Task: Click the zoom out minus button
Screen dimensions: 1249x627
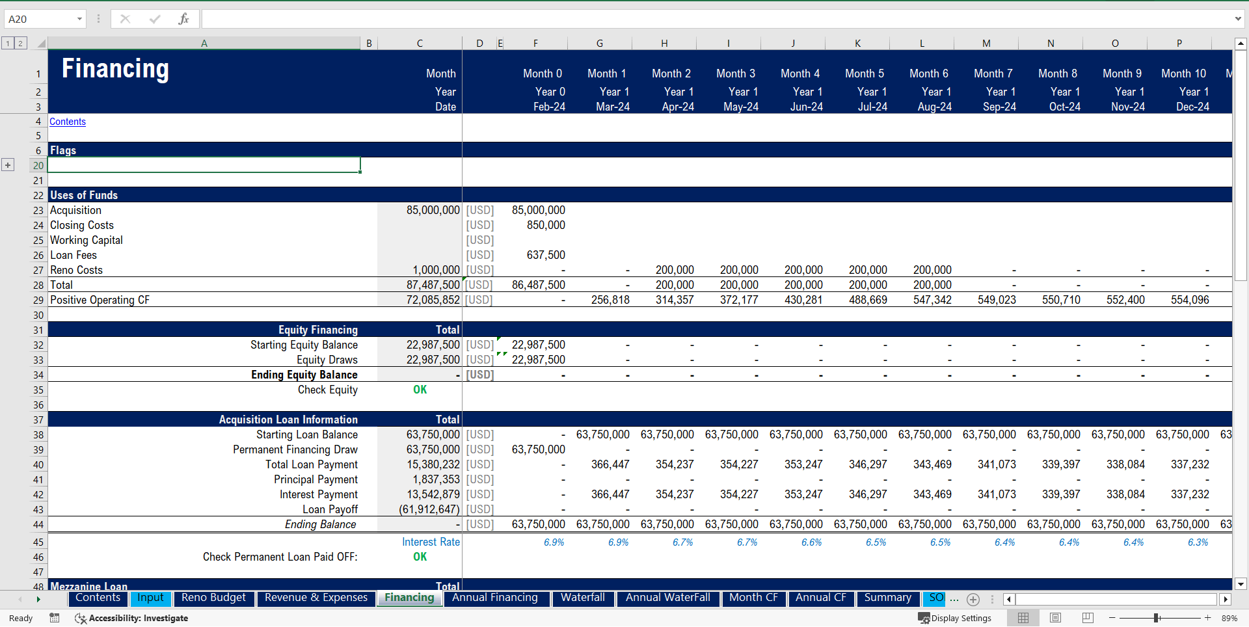Action: [1112, 618]
